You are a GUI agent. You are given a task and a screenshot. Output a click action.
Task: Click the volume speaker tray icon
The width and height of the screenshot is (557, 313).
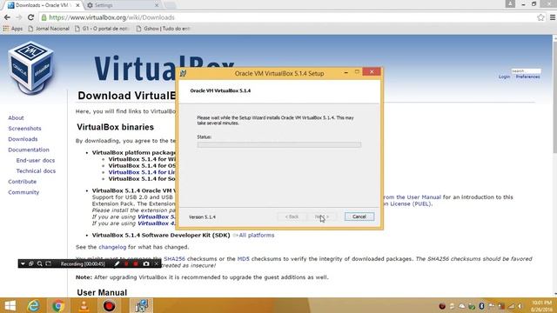click(520, 306)
